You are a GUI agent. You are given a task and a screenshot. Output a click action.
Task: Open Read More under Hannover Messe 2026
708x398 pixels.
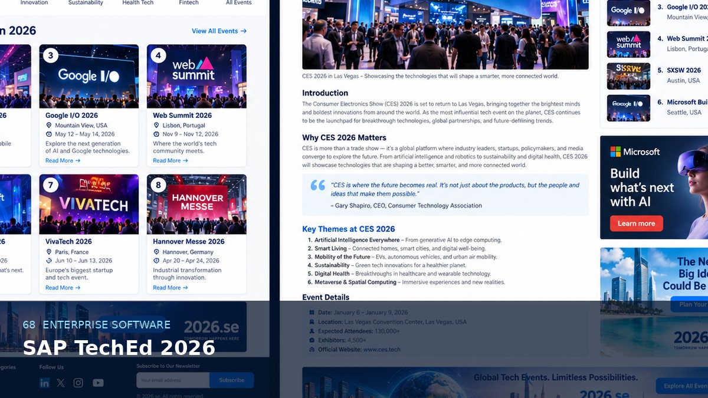click(x=170, y=288)
